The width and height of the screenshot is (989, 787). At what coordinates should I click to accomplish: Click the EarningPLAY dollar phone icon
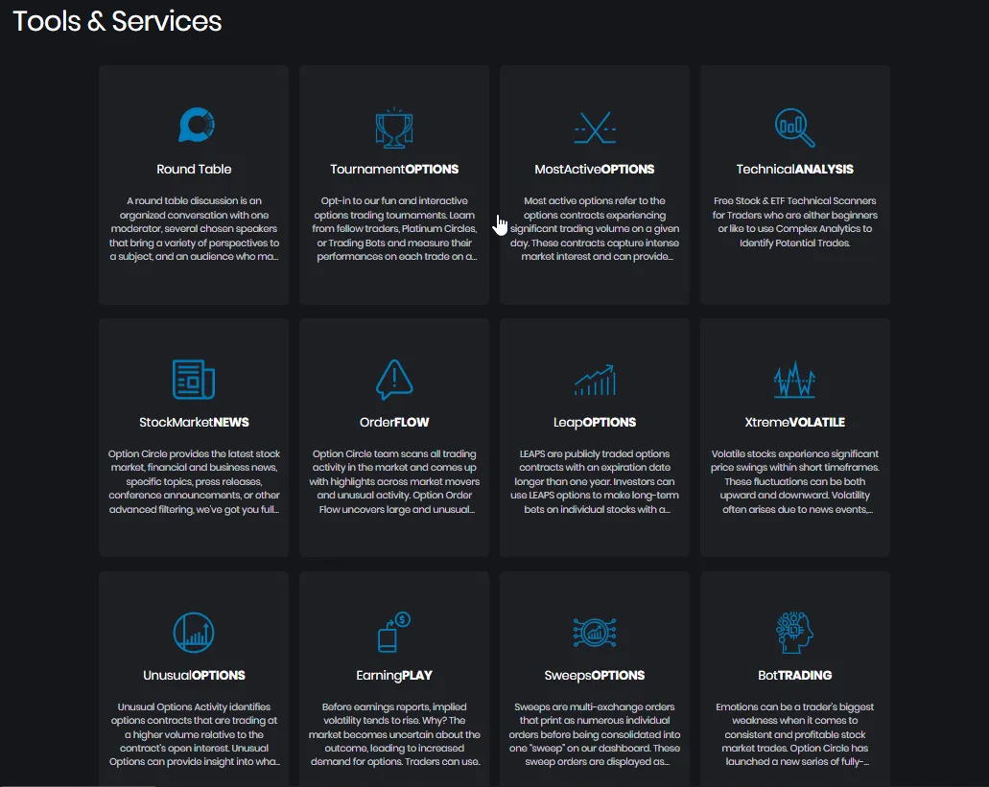[394, 632]
